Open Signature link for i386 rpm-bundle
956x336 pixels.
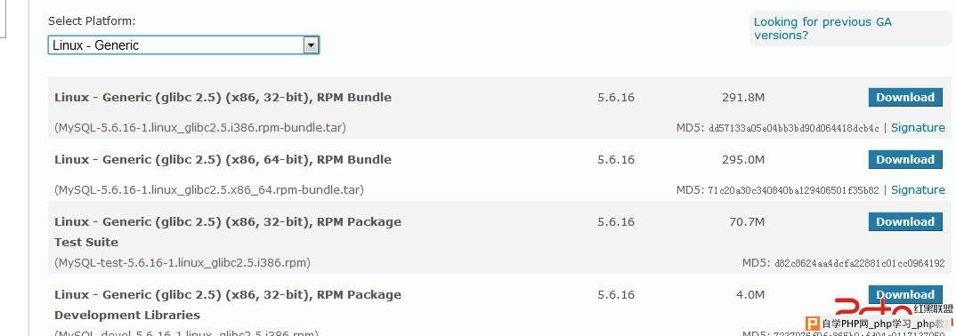click(918, 128)
